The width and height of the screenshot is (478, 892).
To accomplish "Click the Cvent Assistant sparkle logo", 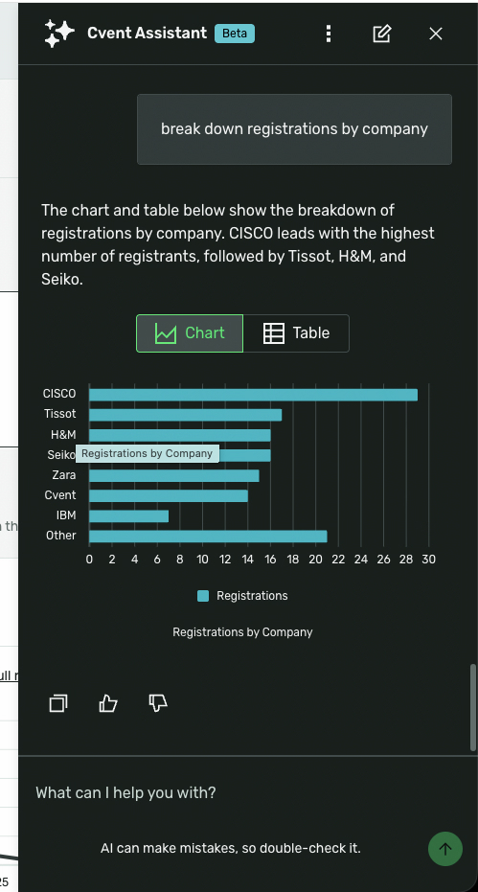I will [x=59, y=34].
